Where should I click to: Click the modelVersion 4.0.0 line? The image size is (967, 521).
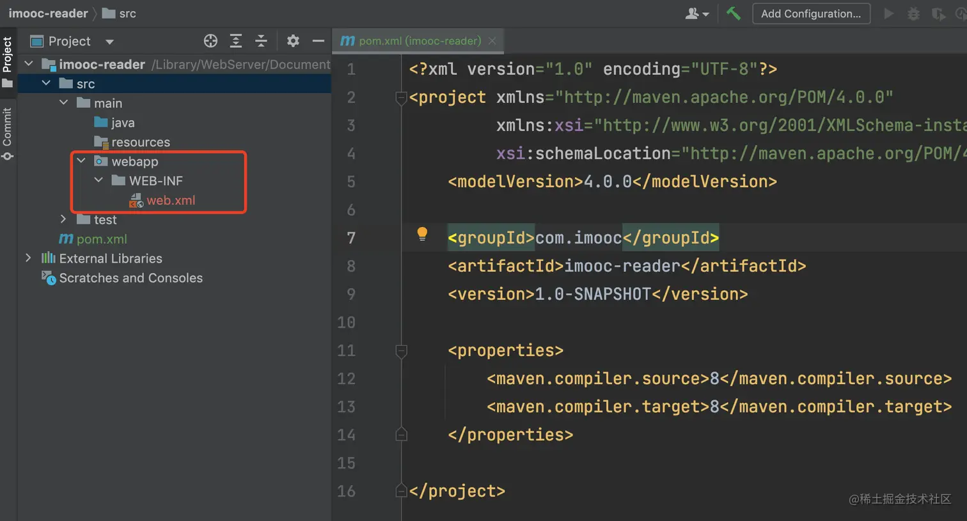612,182
